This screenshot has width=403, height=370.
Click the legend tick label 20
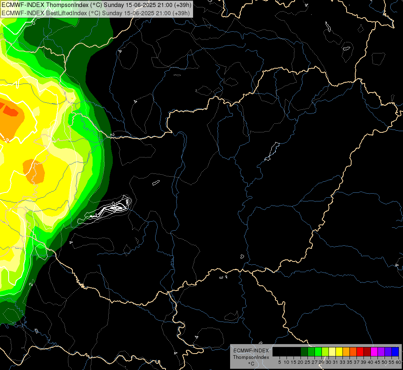[301, 362]
